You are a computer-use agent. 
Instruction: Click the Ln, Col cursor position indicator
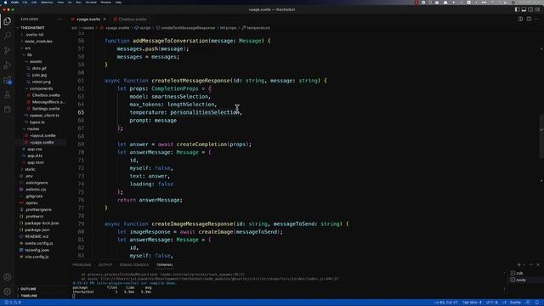tap(445, 303)
